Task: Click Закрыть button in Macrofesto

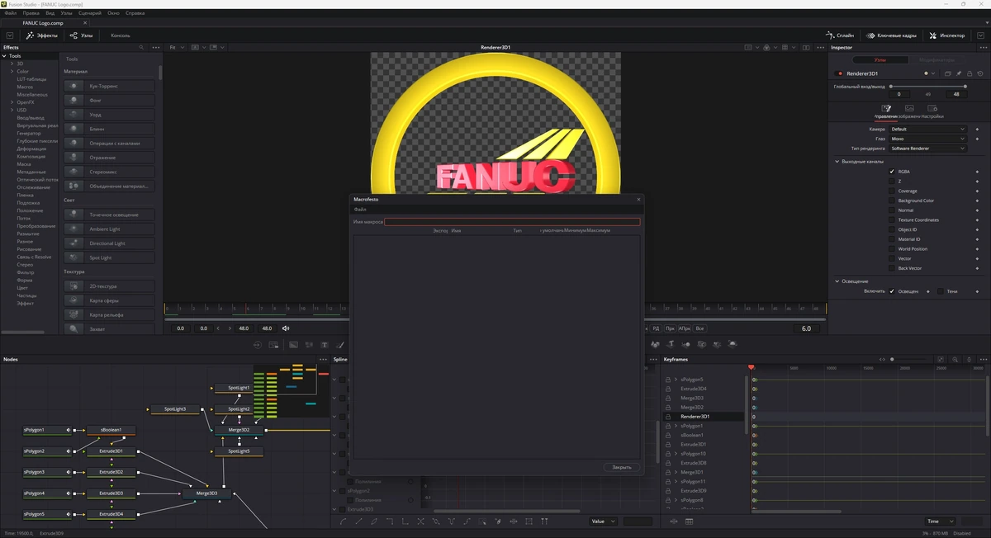Action: pos(621,467)
